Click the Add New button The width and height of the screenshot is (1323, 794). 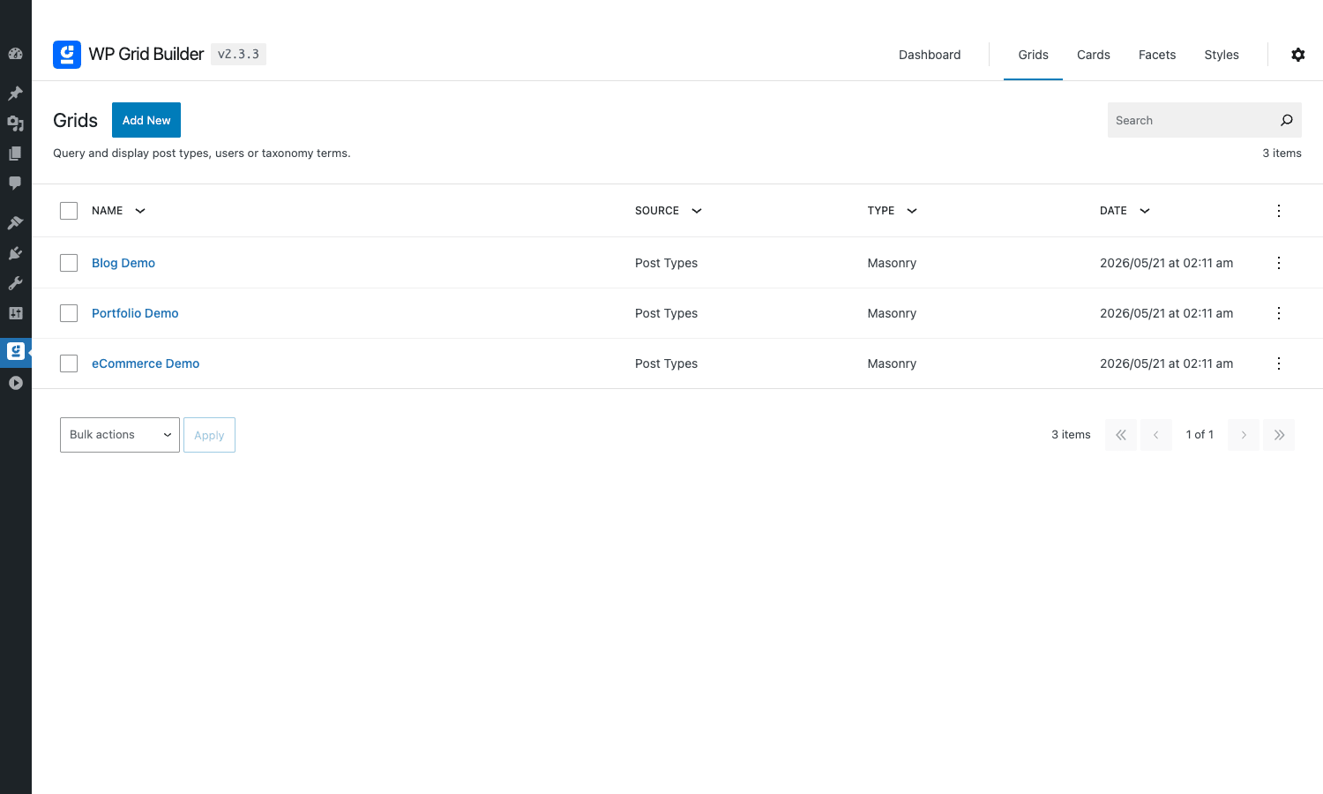click(146, 120)
